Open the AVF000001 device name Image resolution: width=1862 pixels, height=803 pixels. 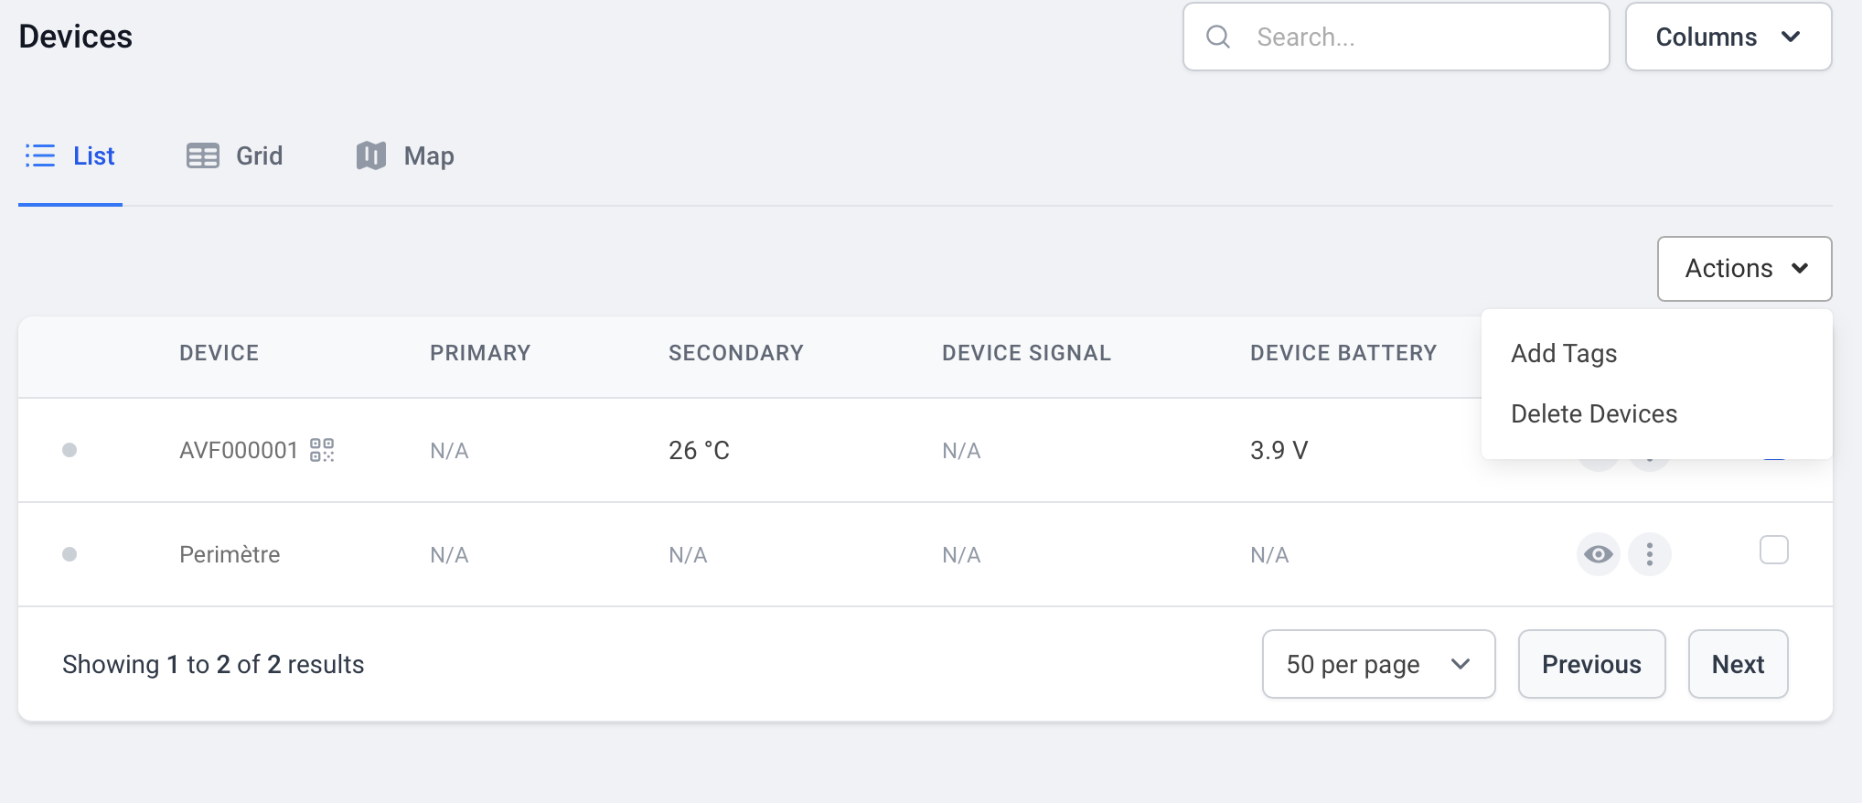(x=239, y=450)
